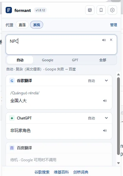Click the vertical scrollbar thumb
Image resolution: width=123 pixels, height=176 pixels.
pyautogui.click(x=118, y=116)
